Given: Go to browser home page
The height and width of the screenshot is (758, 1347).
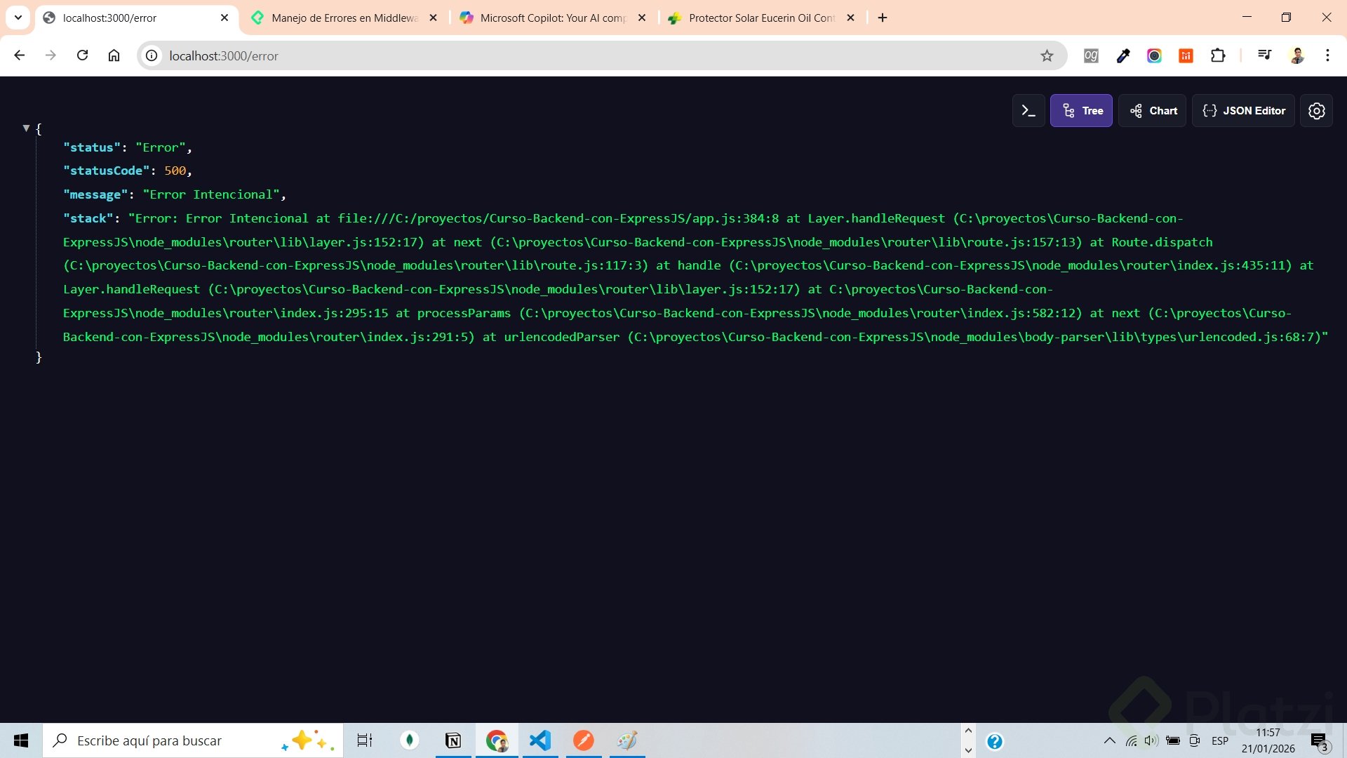Looking at the screenshot, I should 114,55.
